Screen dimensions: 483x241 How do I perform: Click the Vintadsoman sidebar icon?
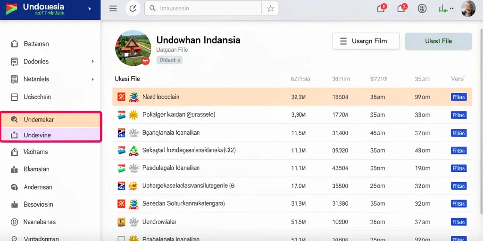(14, 238)
